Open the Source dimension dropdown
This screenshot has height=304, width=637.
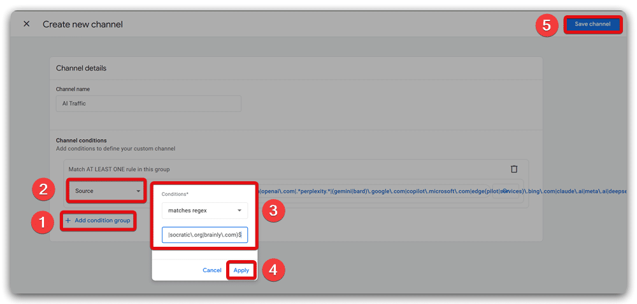106,191
